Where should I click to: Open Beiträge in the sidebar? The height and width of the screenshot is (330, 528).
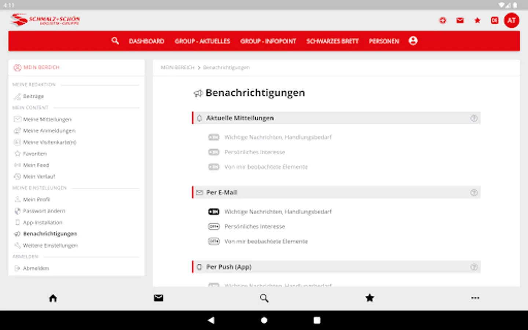[33, 96]
